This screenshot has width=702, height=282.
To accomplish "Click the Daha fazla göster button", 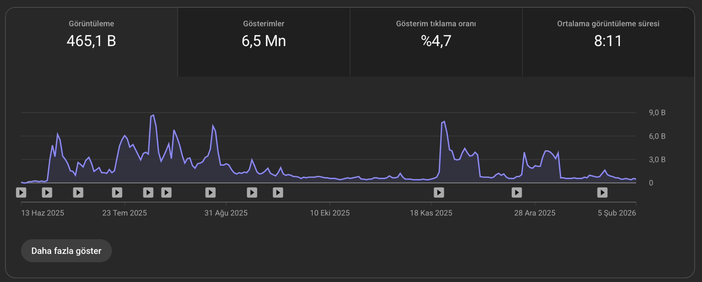I will 66,251.
